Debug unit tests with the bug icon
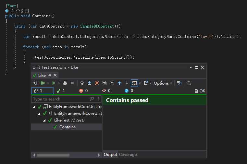This screenshot has width=247, height=164. pos(65,83)
